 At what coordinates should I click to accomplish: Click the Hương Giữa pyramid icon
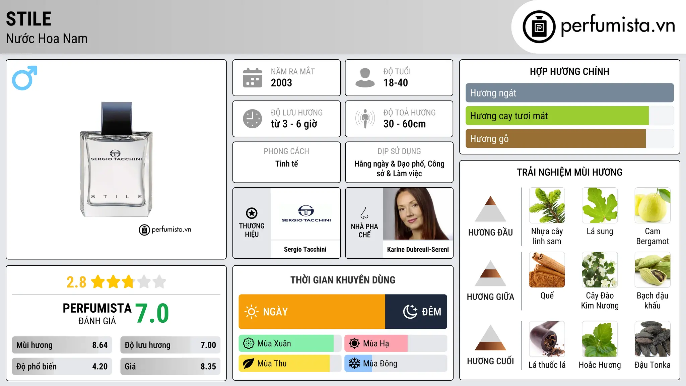[490, 273]
